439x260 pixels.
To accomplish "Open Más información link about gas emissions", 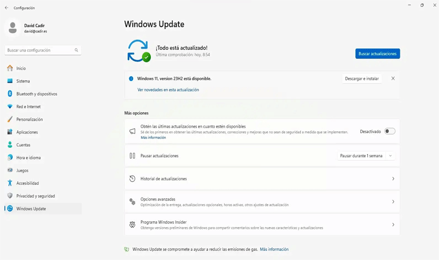I will coord(274,249).
